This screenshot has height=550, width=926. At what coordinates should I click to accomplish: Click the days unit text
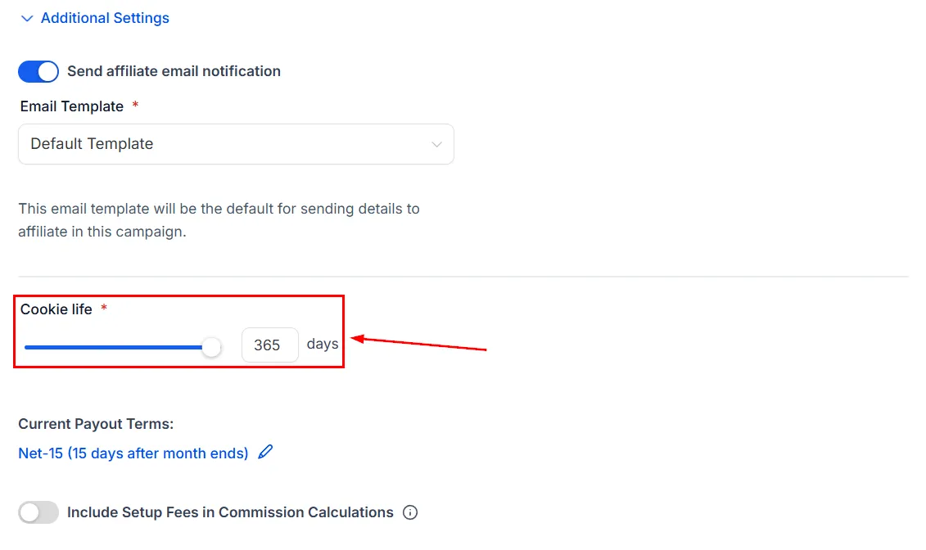tap(323, 344)
